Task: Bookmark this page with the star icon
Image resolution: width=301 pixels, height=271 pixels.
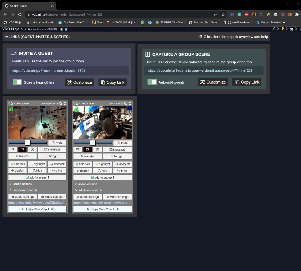Action: click(x=223, y=15)
